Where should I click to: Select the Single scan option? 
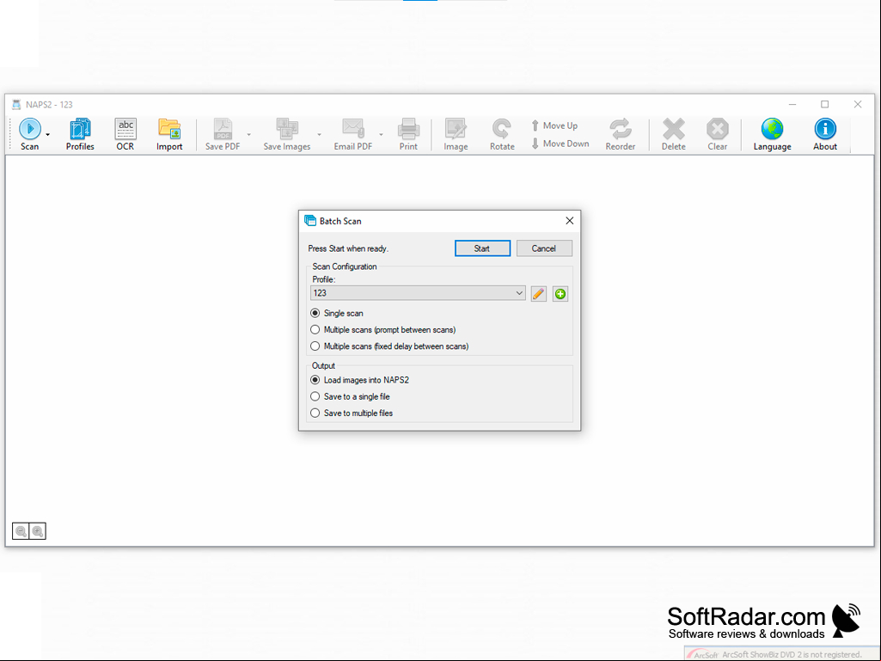(337, 313)
